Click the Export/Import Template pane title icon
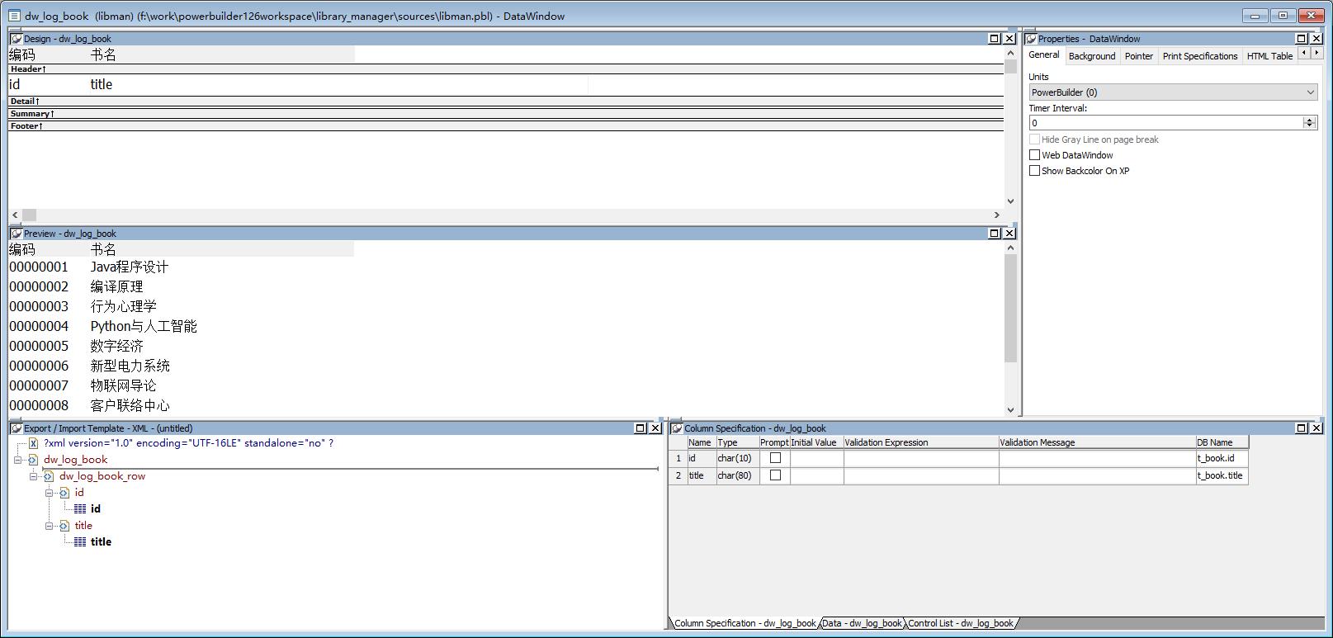The image size is (1333, 638). (16, 428)
